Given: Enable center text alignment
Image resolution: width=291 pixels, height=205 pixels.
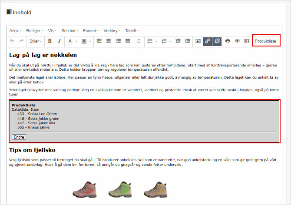Looking at the screenshot, I should coord(109,41).
